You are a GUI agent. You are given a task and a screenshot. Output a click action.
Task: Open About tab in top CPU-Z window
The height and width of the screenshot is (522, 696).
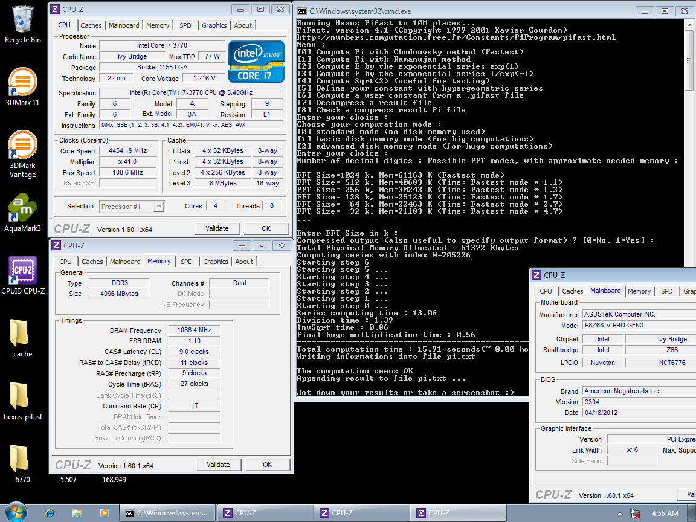click(x=243, y=25)
